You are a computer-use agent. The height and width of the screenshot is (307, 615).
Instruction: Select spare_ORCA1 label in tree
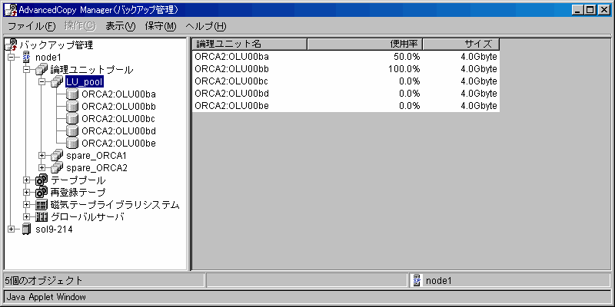point(97,156)
